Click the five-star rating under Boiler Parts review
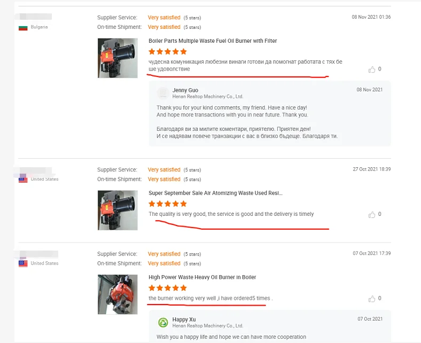Viewport: 421px width, 343px height. coord(168,52)
